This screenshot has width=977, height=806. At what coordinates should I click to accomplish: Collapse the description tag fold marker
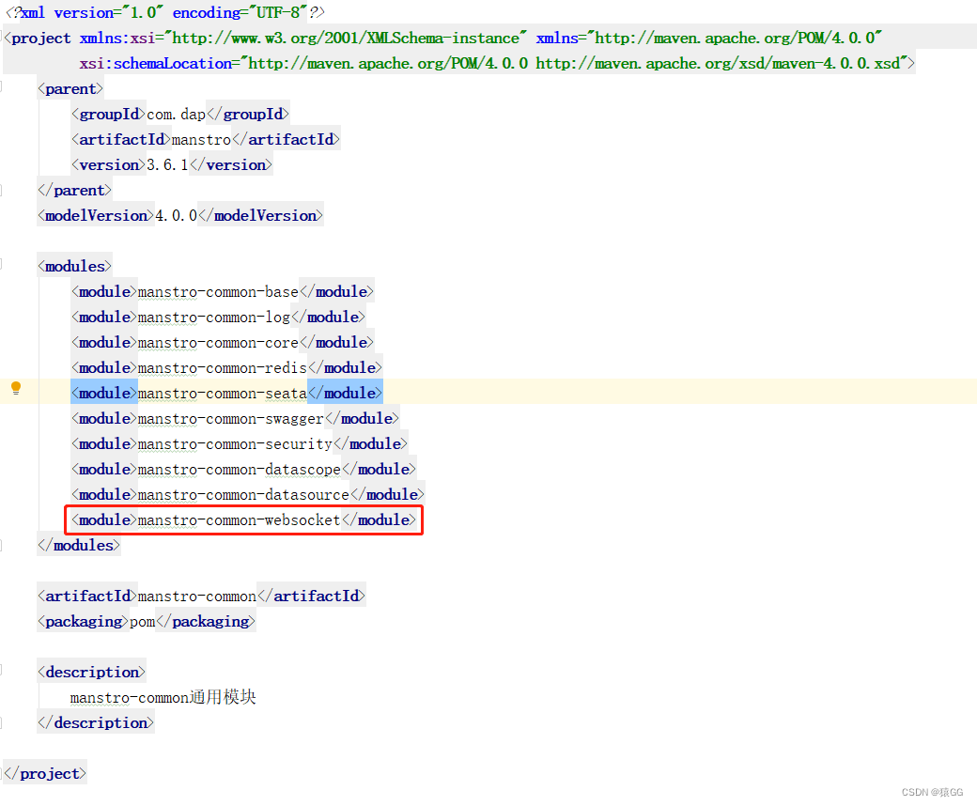pos(1,670)
